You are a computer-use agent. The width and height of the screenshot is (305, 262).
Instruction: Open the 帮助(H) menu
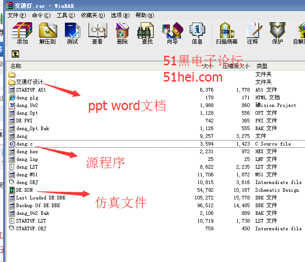click(x=145, y=15)
